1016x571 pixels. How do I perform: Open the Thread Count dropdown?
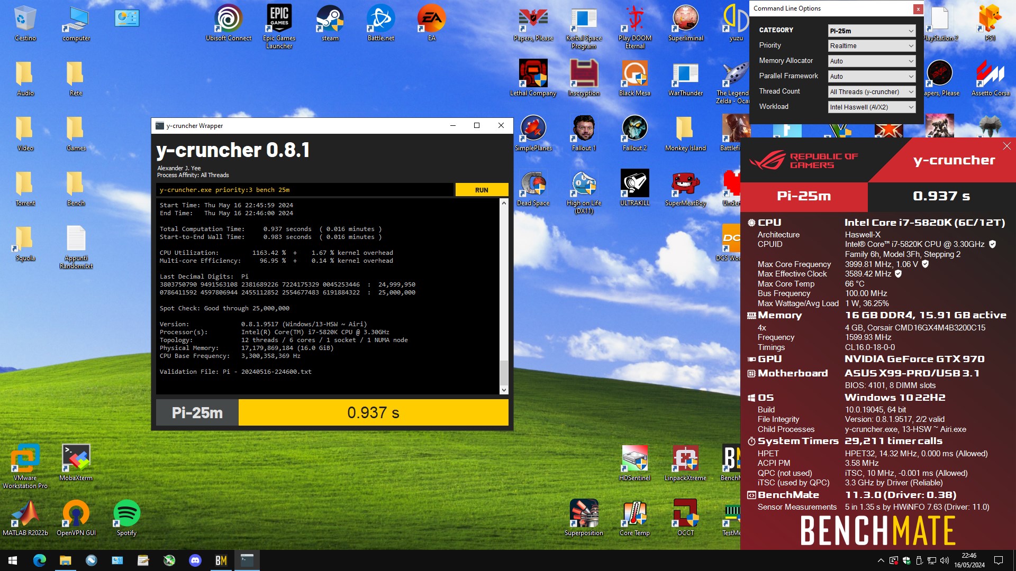872,92
